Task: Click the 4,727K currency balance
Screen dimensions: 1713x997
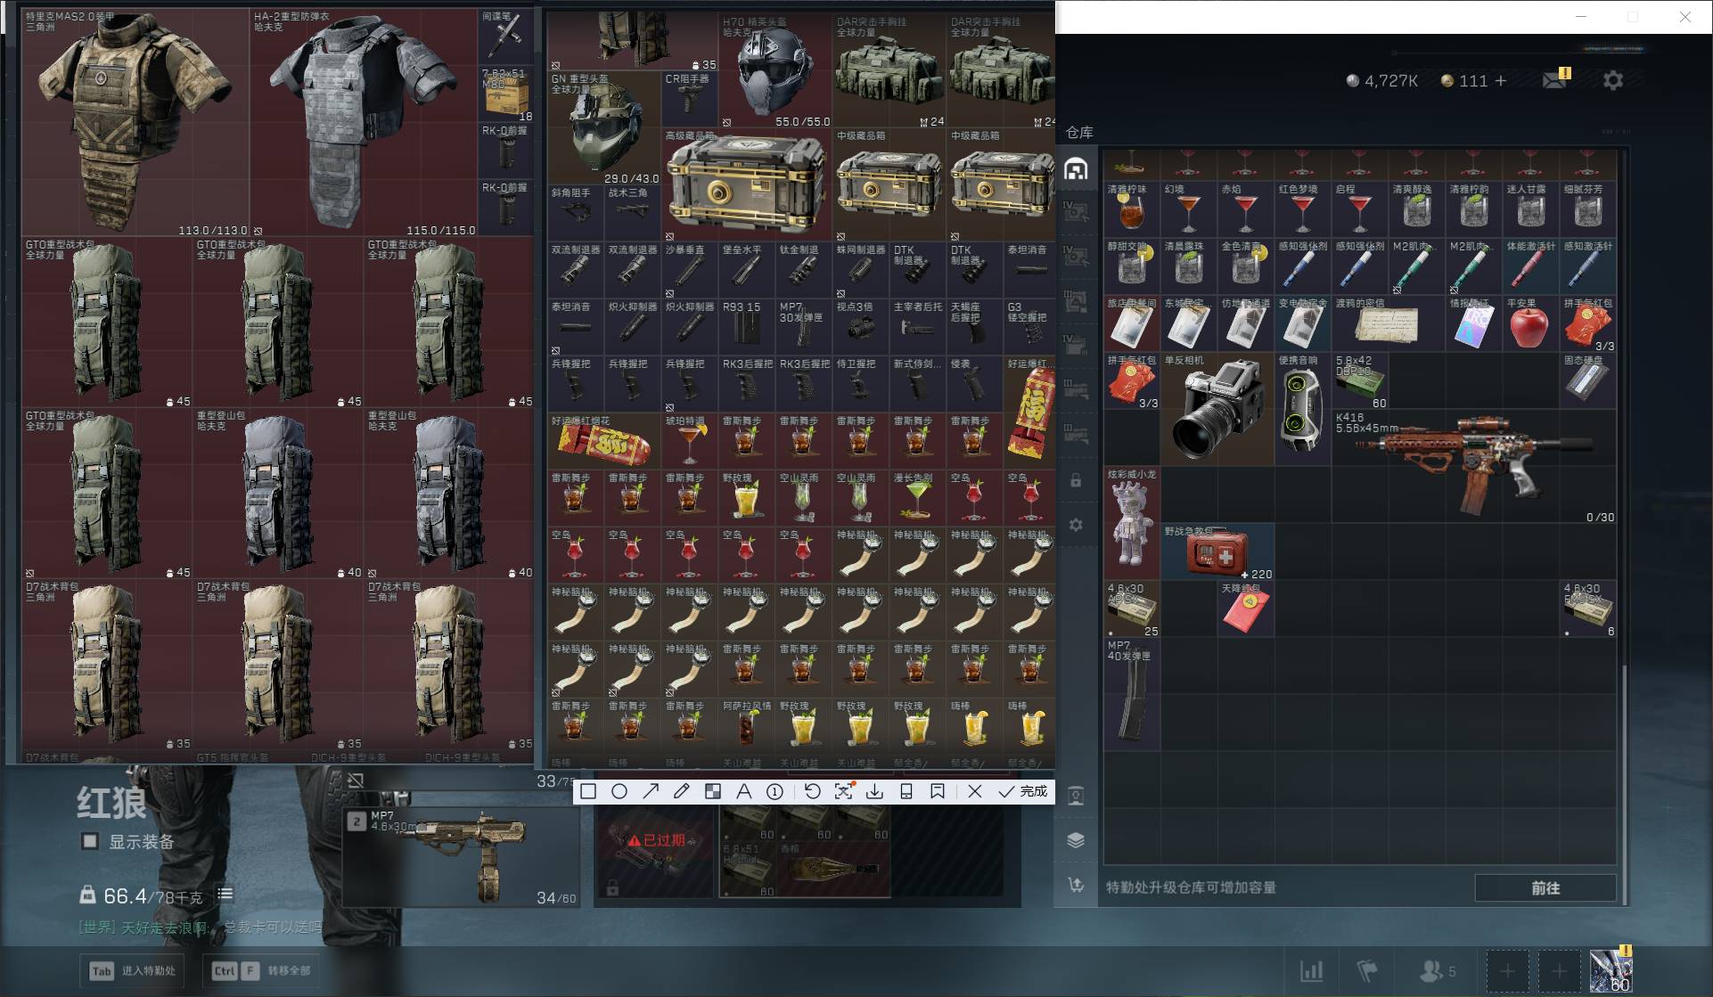Action: pos(1382,80)
